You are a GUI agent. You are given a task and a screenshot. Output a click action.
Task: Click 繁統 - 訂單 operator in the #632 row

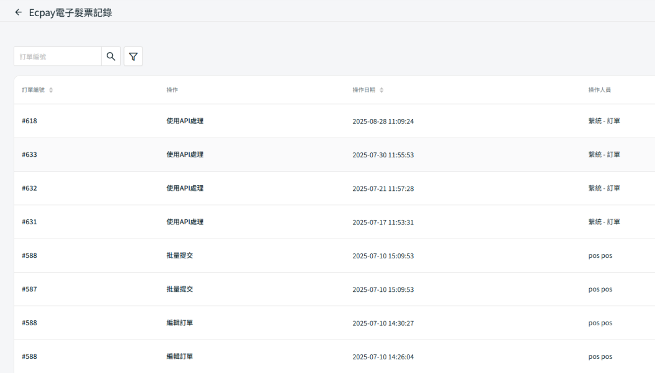tap(604, 188)
